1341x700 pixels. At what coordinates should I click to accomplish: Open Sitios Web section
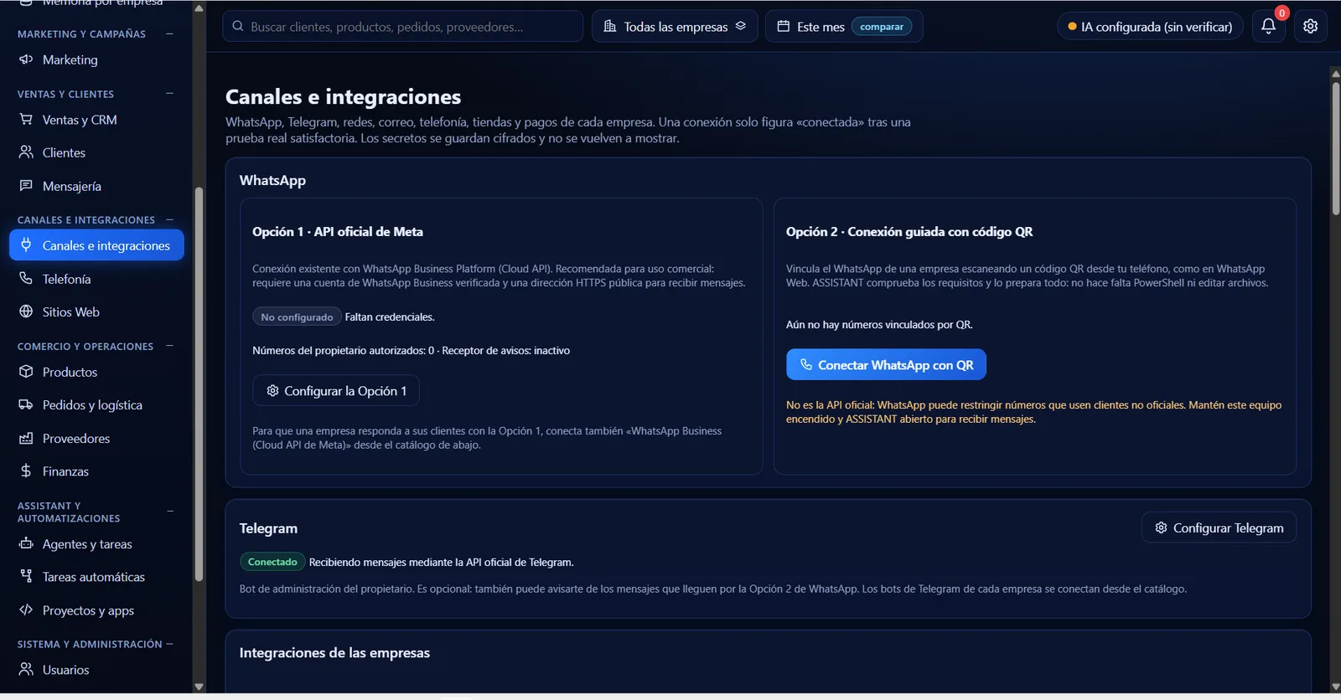tap(96, 311)
